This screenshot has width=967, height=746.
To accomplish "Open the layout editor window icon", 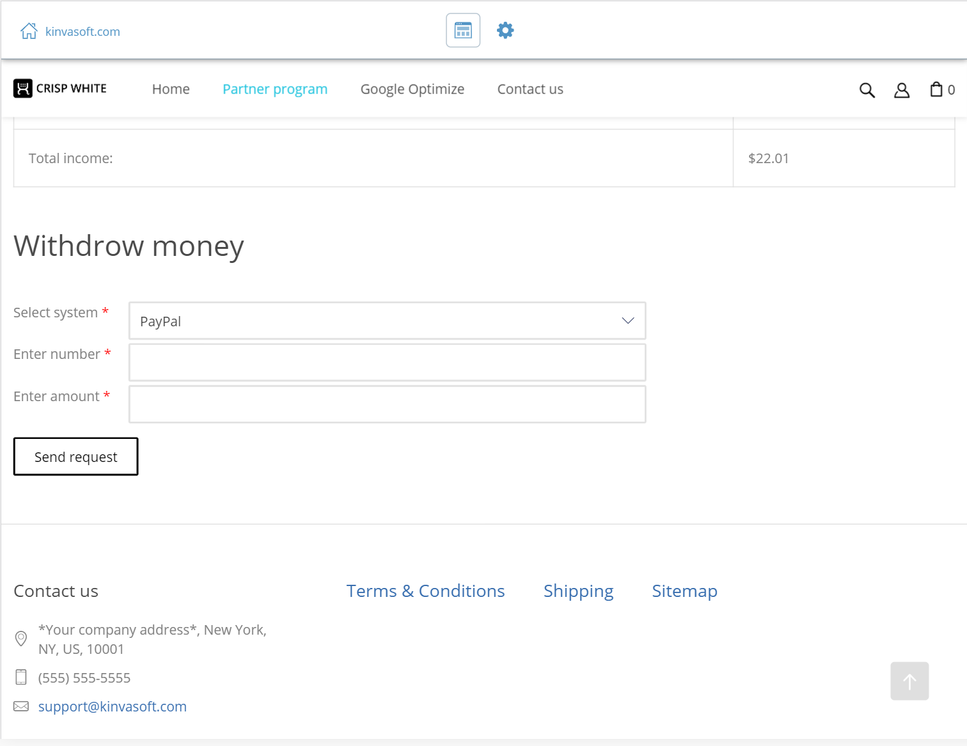I will (x=463, y=30).
